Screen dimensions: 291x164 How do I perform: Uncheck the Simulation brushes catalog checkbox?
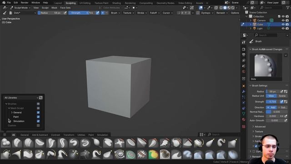tap(38, 121)
